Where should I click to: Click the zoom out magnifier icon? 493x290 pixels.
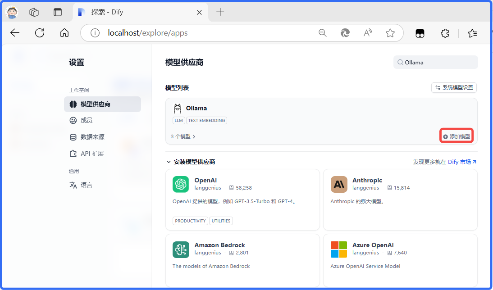[323, 33]
